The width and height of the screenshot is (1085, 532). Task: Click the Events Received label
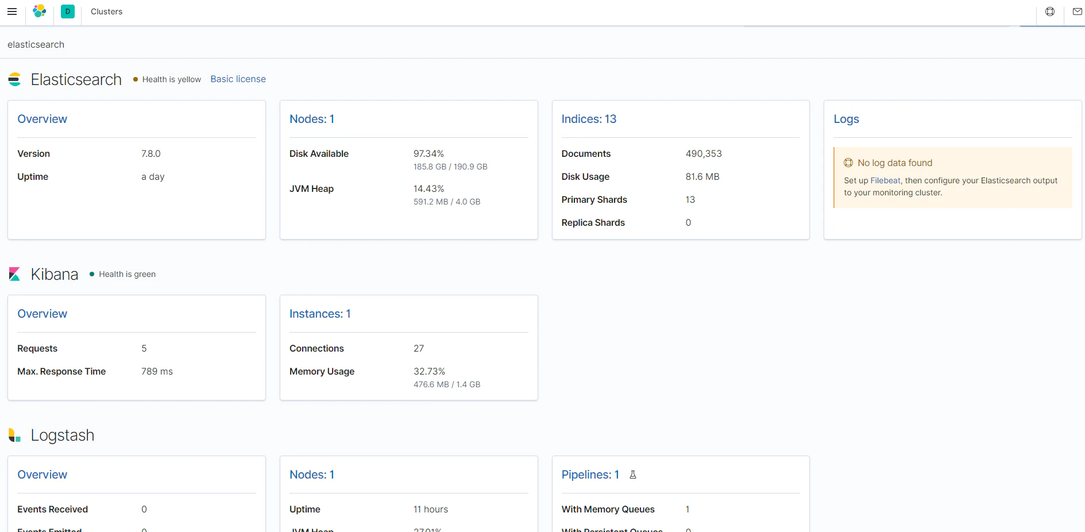[x=52, y=509]
